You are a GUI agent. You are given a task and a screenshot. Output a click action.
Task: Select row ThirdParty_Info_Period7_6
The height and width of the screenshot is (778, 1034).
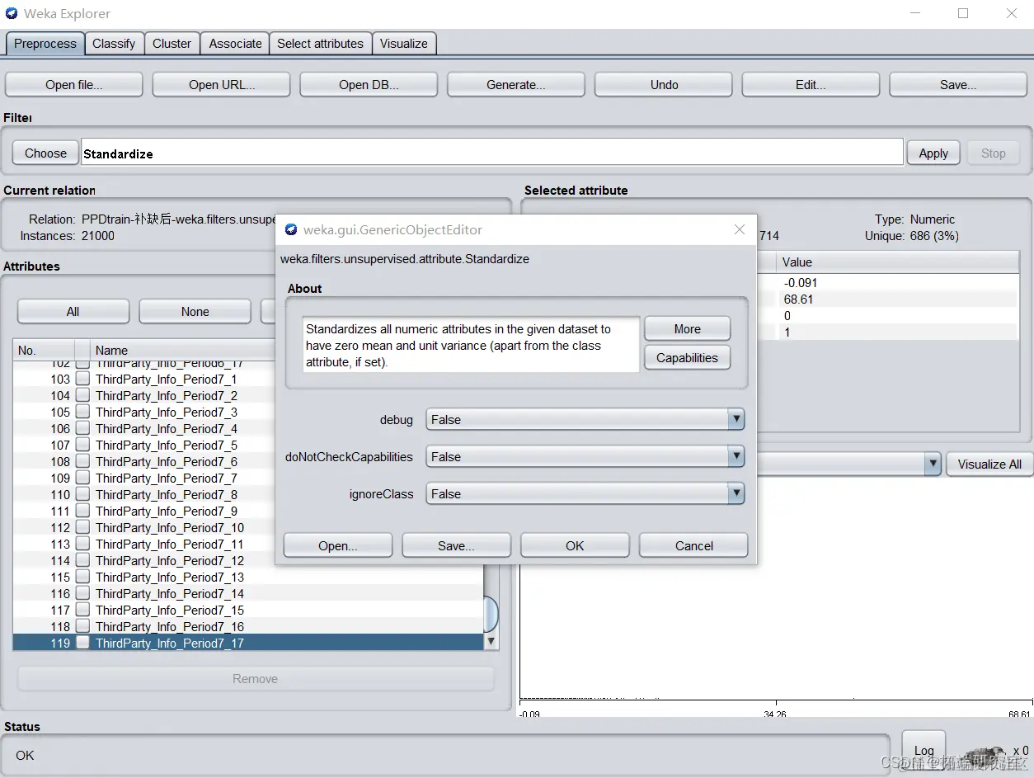pyautogui.click(x=144, y=461)
